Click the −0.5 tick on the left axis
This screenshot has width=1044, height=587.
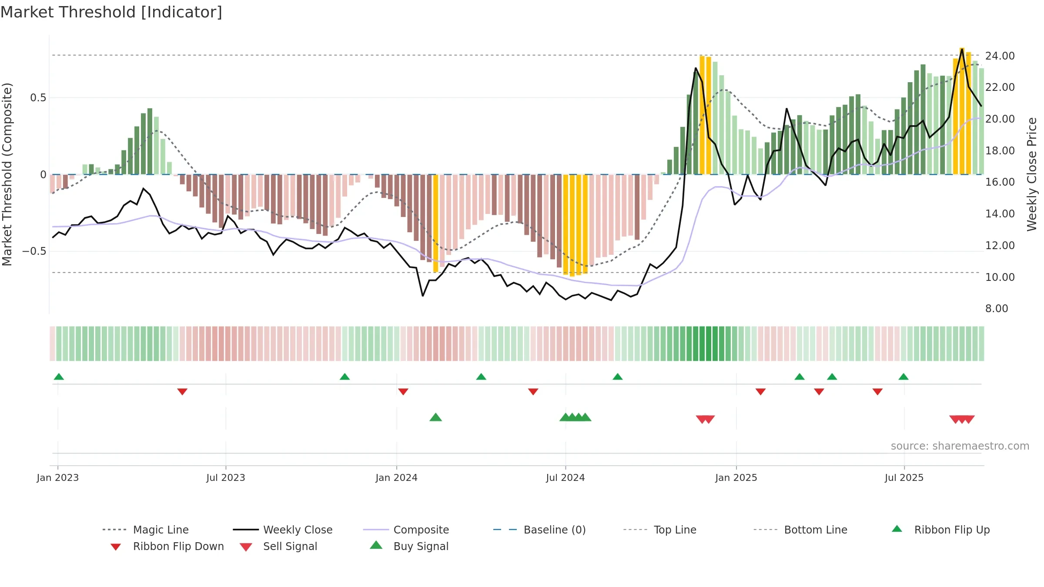click(34, 251)
